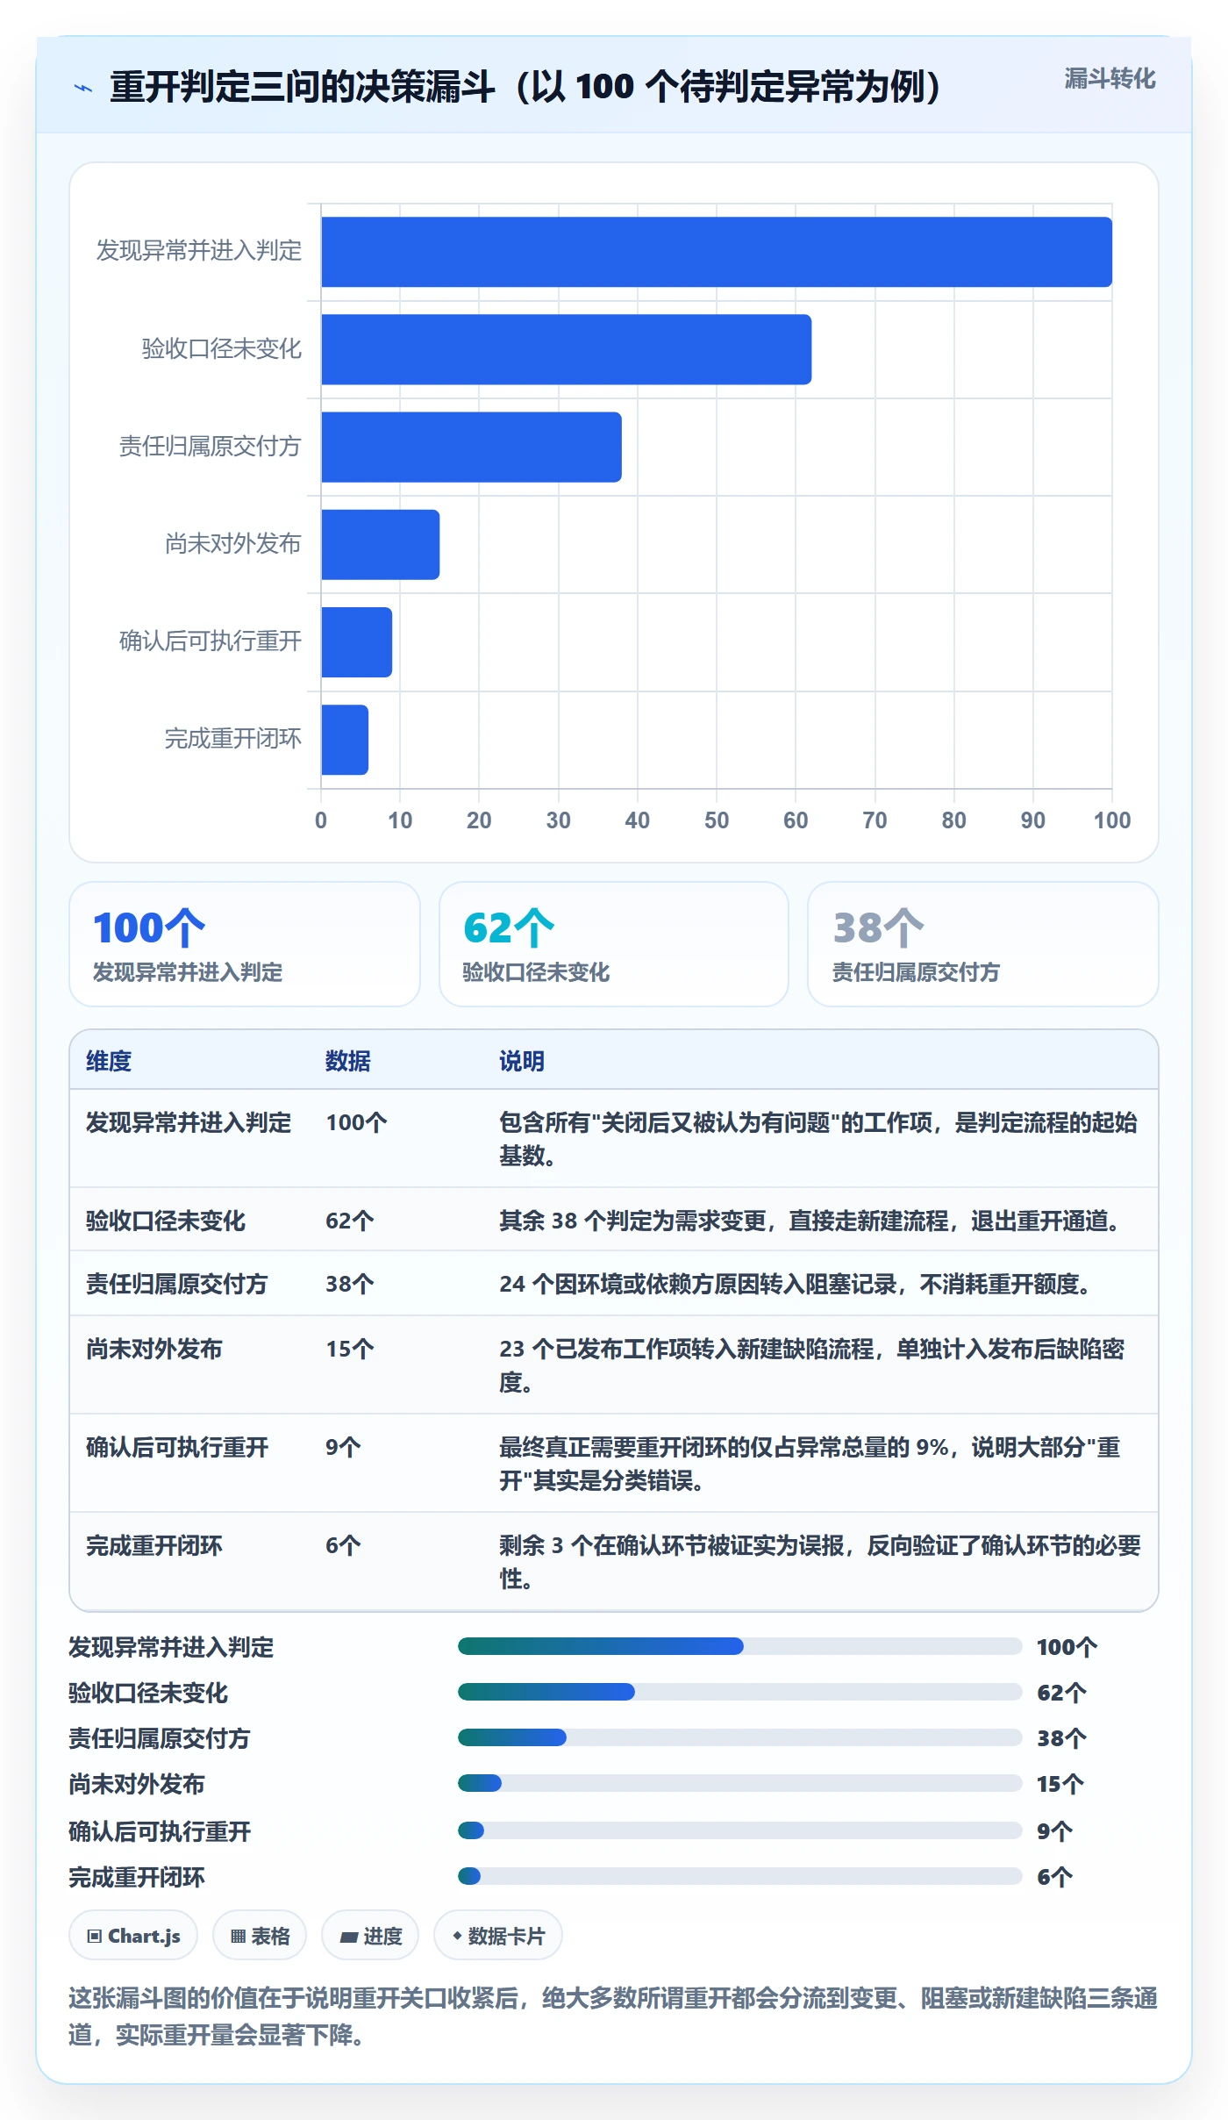Click the 6个 value in table
Viewport: 1228px width, 2120px height.
(x=343, y=1545)
